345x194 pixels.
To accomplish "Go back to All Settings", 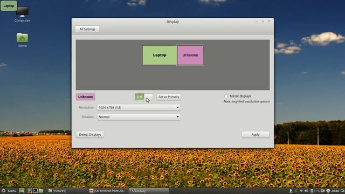I will pyautogui.click(x=87, y=29).
